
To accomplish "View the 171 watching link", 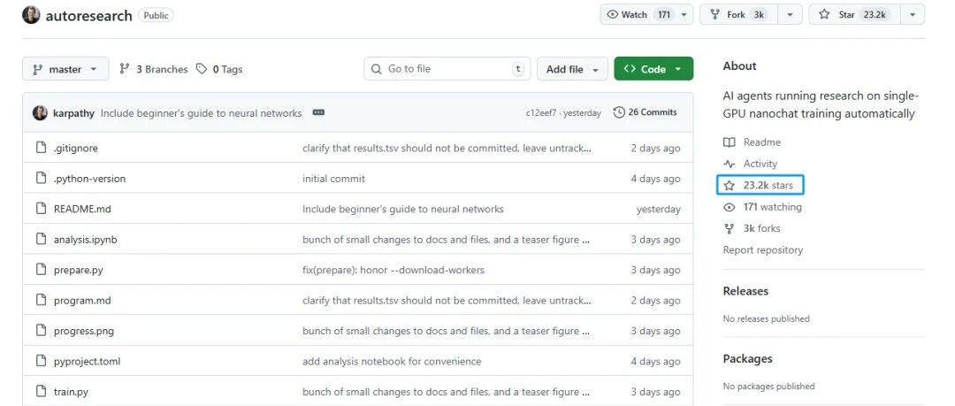I will (x=772, y=207).
